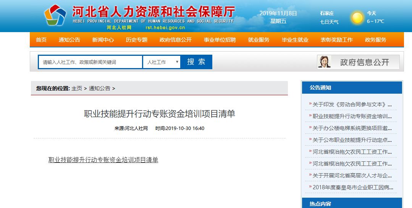Expand the 人社工作 search category dropdown
The width and height of the screenshot is (412, 208).
click(x=162, y=62)
